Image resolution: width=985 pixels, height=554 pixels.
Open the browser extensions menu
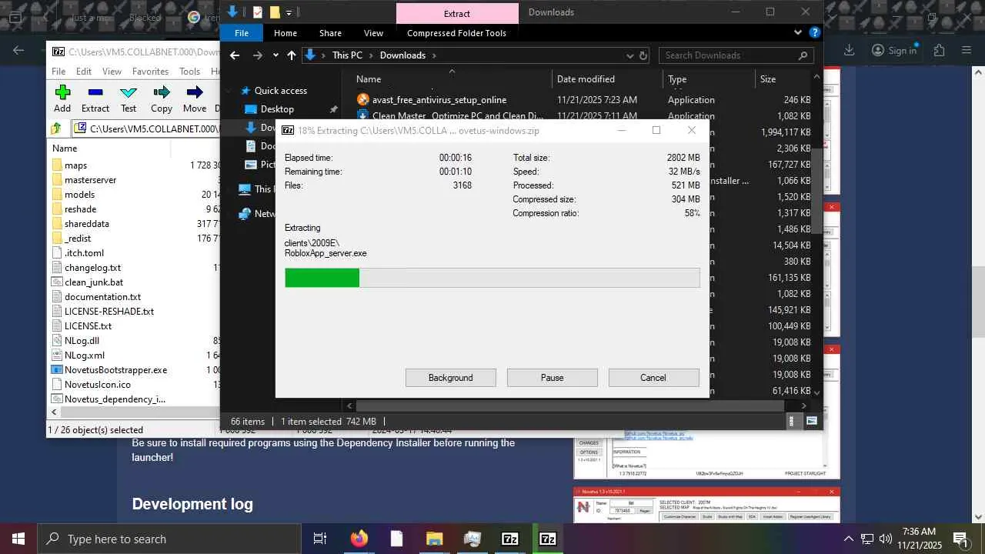pos(939,50)
